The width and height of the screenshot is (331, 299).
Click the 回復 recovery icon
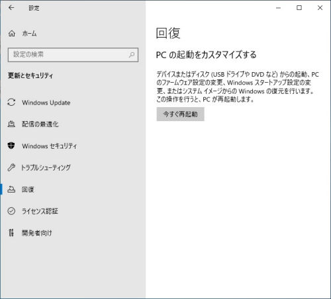click(11, 189)
